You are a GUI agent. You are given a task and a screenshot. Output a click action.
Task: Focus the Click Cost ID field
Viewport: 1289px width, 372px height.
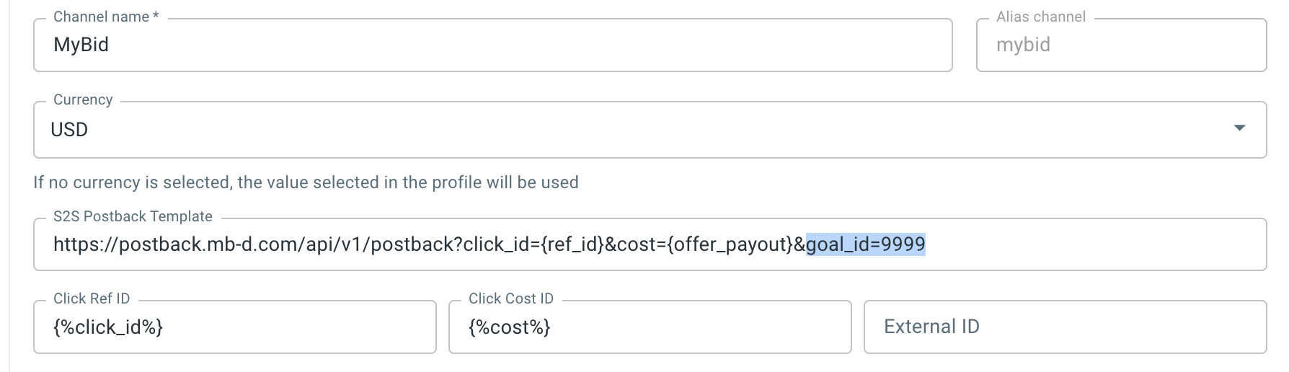[649, 327]
